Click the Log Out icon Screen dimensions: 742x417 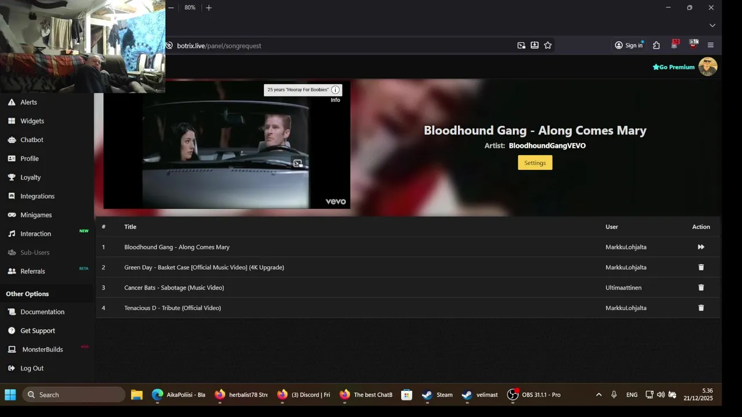click(x=12, y=368)
